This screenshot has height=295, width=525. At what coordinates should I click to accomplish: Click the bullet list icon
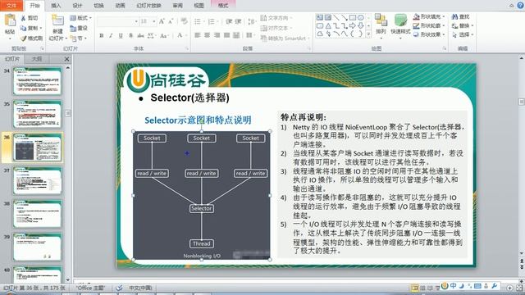pos(199,22)
